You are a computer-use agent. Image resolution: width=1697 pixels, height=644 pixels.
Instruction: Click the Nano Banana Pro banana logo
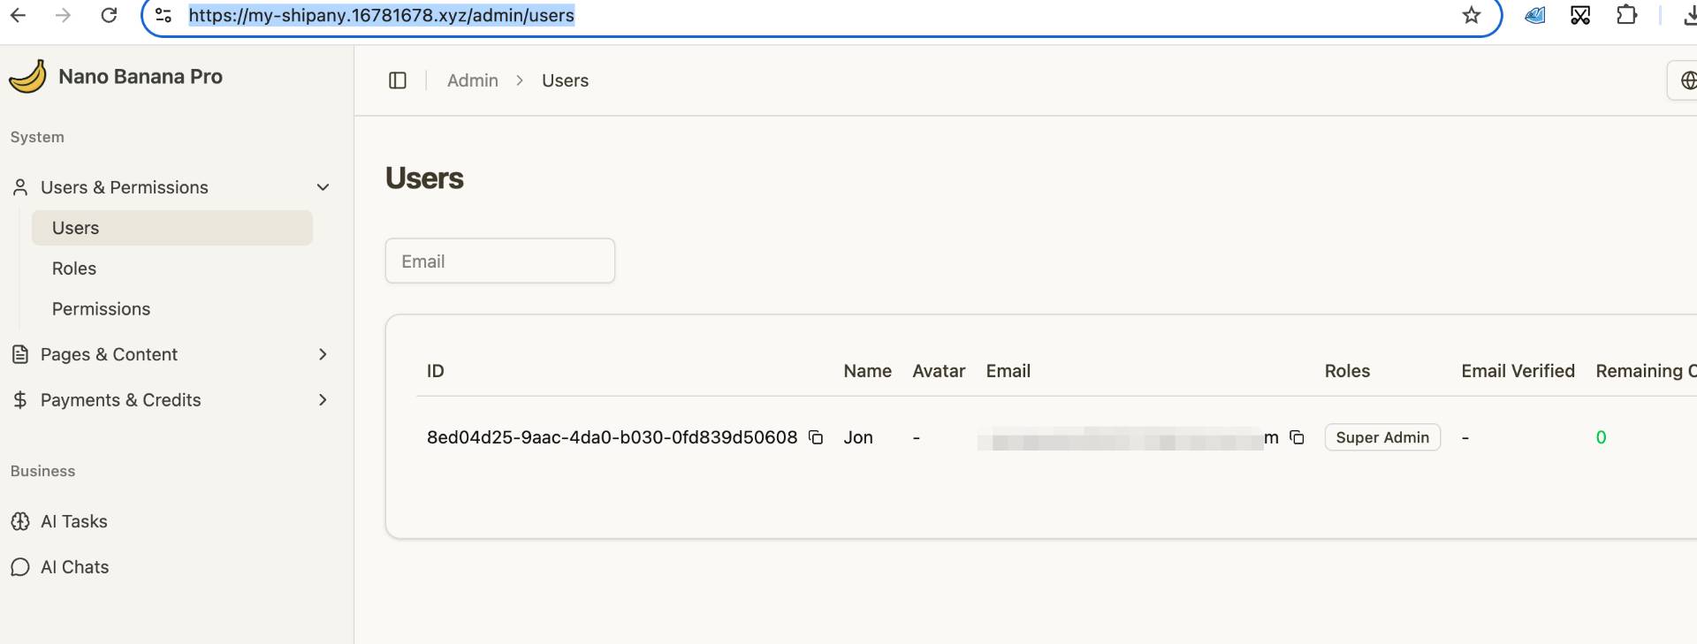point(27,77)
